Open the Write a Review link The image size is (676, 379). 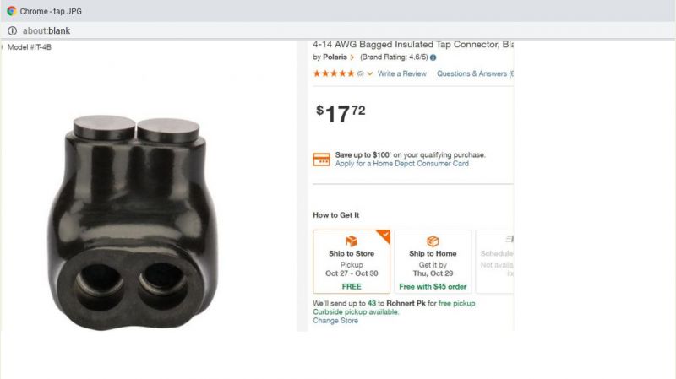pos(402,73)
